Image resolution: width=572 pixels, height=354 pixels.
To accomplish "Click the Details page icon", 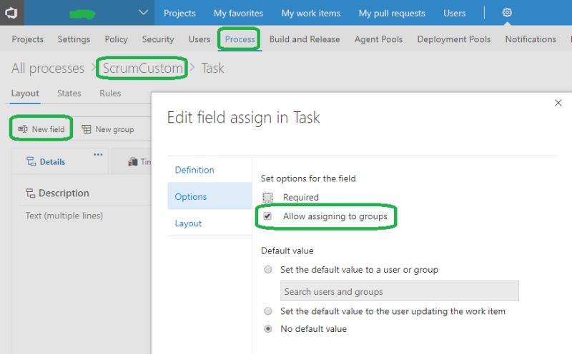I will click(x=31, y=162).
